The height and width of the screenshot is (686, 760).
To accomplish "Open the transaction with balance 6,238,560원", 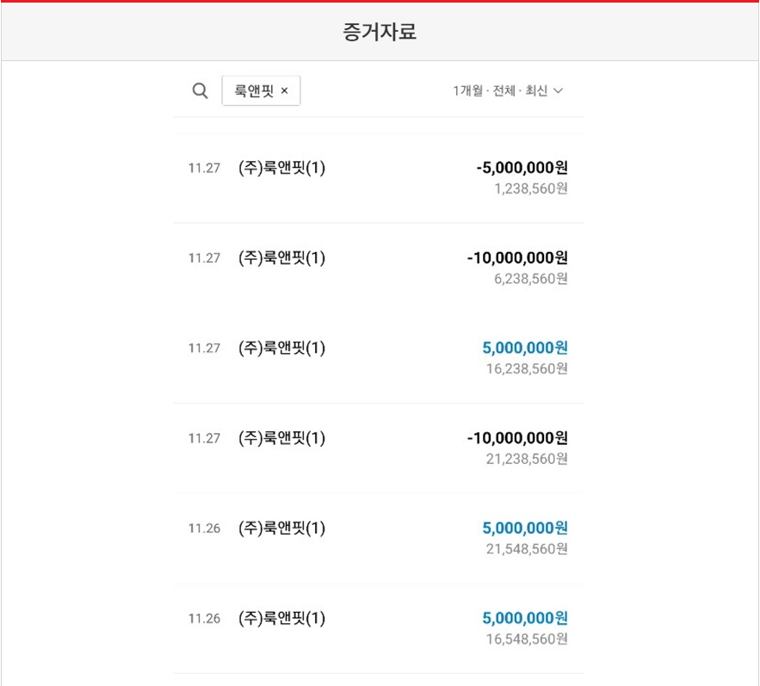I will pyautogui.click(x=379, y=268).
